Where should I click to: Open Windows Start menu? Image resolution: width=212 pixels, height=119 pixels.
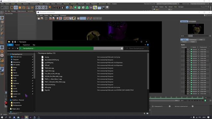pos(2,117)
